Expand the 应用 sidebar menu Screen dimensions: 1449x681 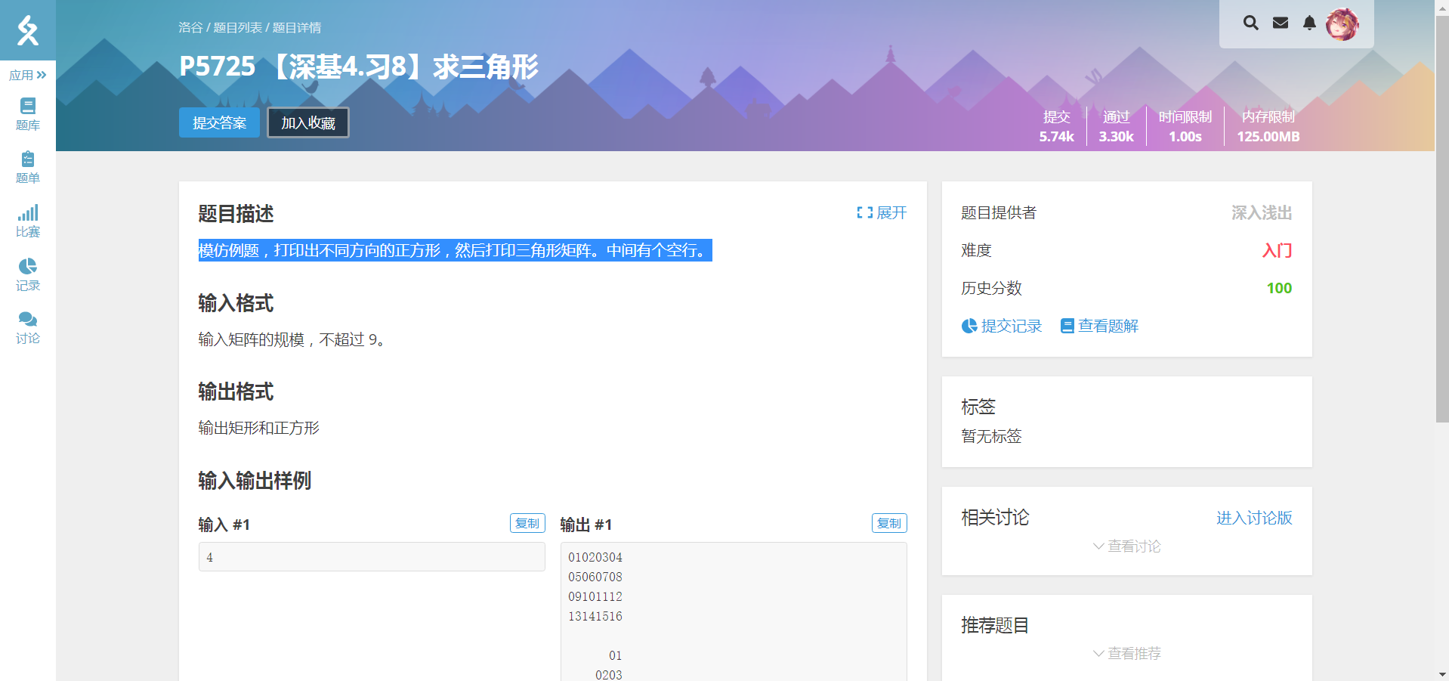click(x=28, y=75)
